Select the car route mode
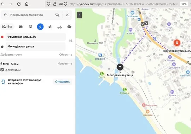This screenshot has width=191, height=134. 21,26
